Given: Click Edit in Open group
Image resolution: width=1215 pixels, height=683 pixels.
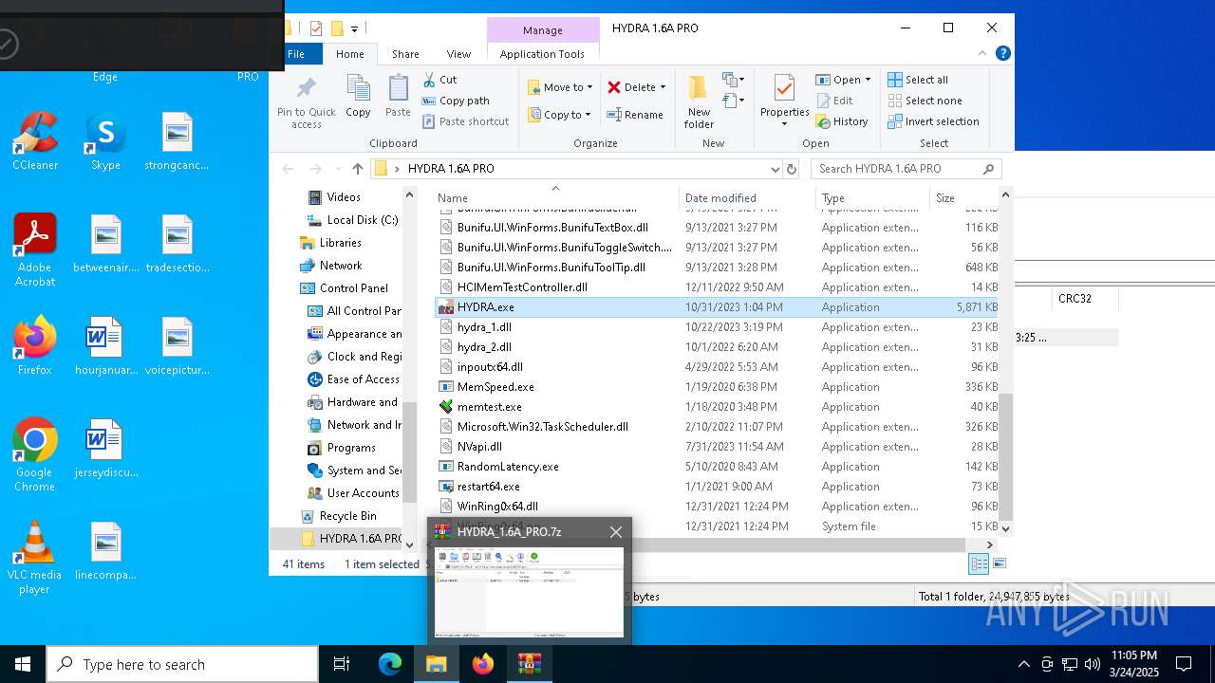Looking at the screenshot, I should [x=834, y=101].
